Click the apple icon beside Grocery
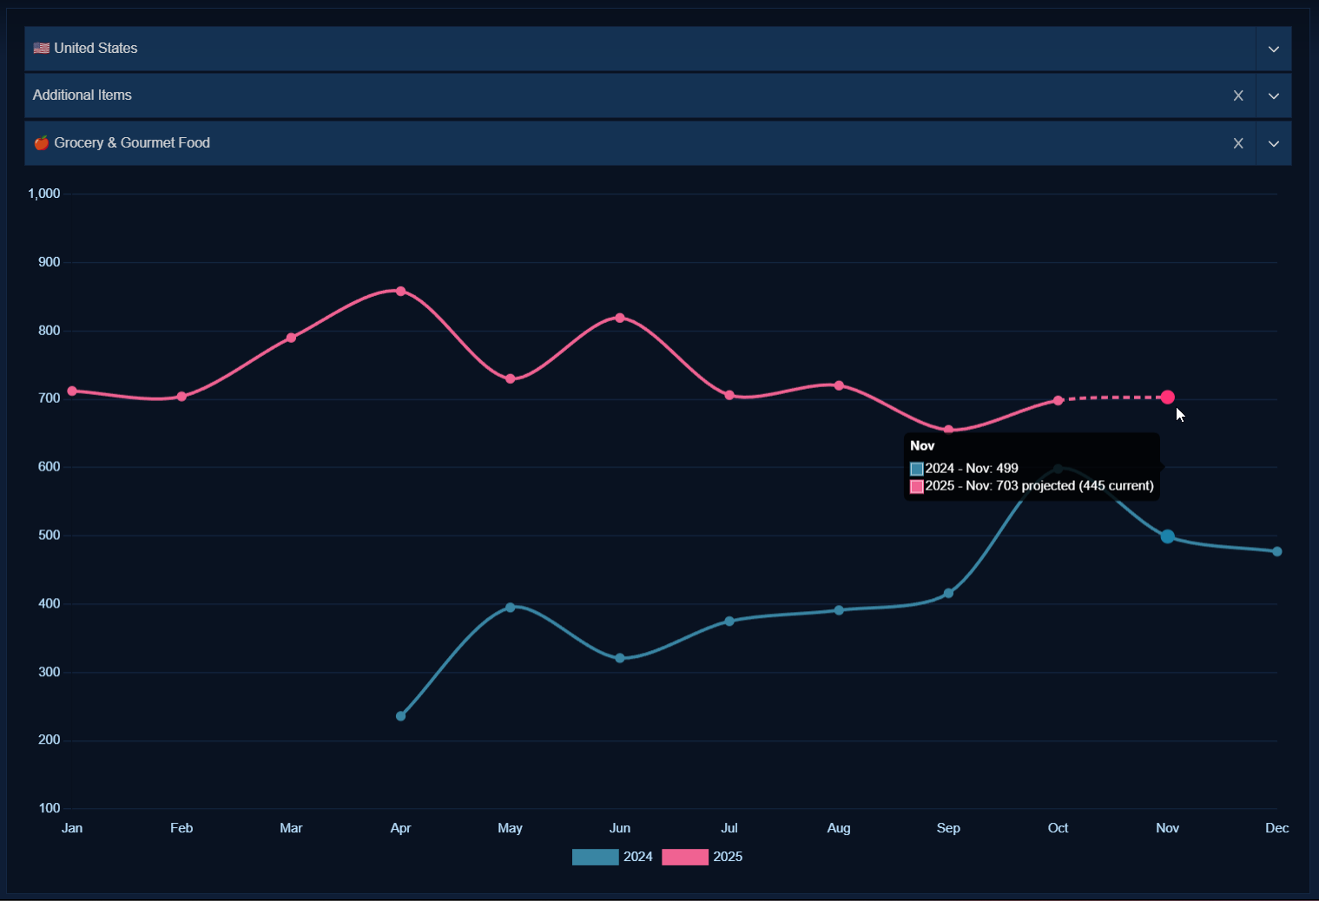 [41, 143]
